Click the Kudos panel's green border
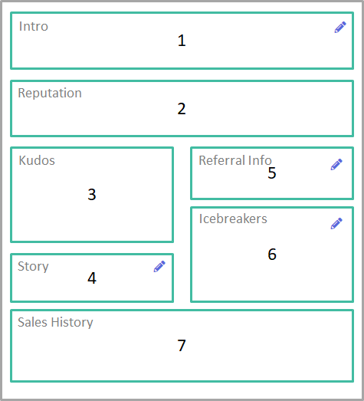This screenshot has height=401, width=364. click(92, 147)
